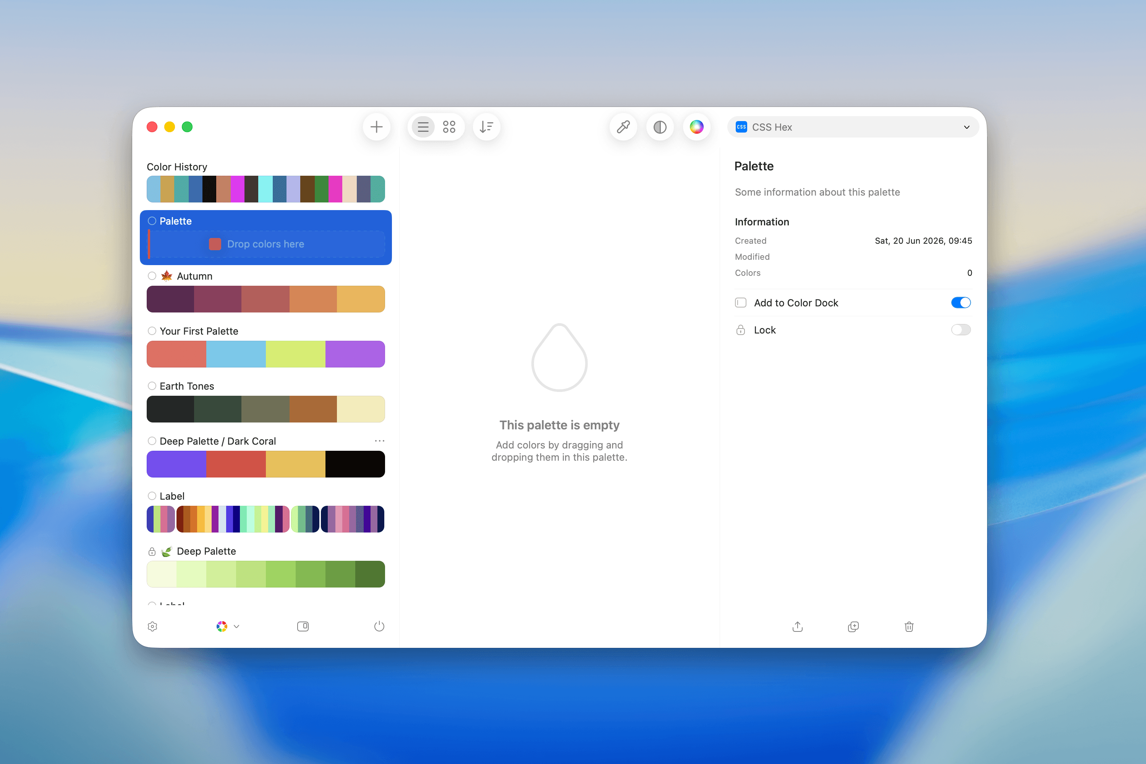Select the Autumn palette title
The image size is (1146, 764).
click(x=194, y=276)
